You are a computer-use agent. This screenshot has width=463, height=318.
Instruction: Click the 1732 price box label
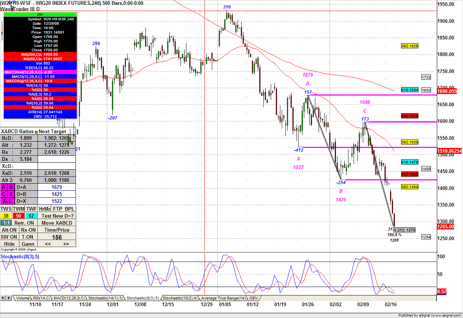pyautogui.click(x=426, y=77)
